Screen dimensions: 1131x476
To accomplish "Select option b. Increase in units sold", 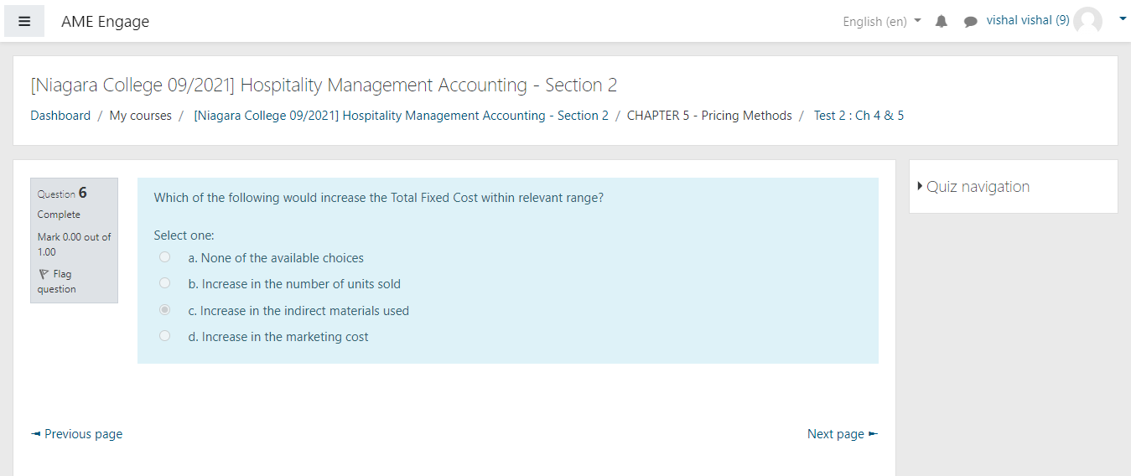I will coord(164,283).
